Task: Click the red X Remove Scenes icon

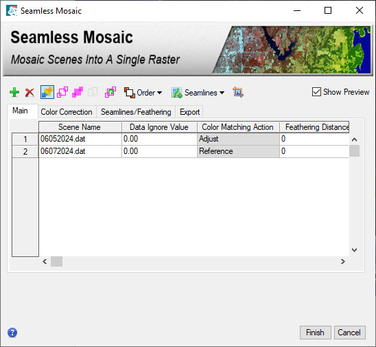Action: tap(30, 93)
